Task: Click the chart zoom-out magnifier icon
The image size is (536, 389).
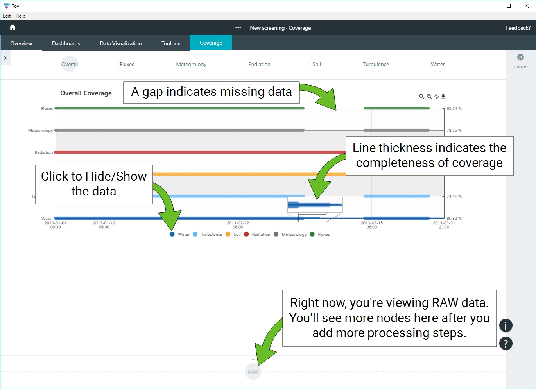Action: (429, 97)
